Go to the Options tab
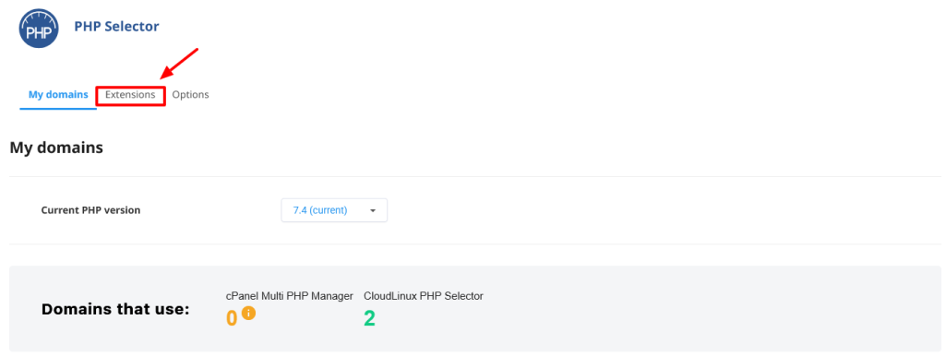The width and height of the screenshot is (945, 356). click(190, 95)
